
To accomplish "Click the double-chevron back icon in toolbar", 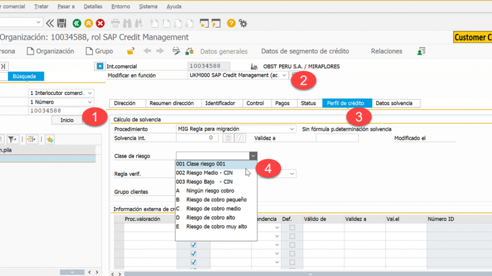I will click(50, 23).
